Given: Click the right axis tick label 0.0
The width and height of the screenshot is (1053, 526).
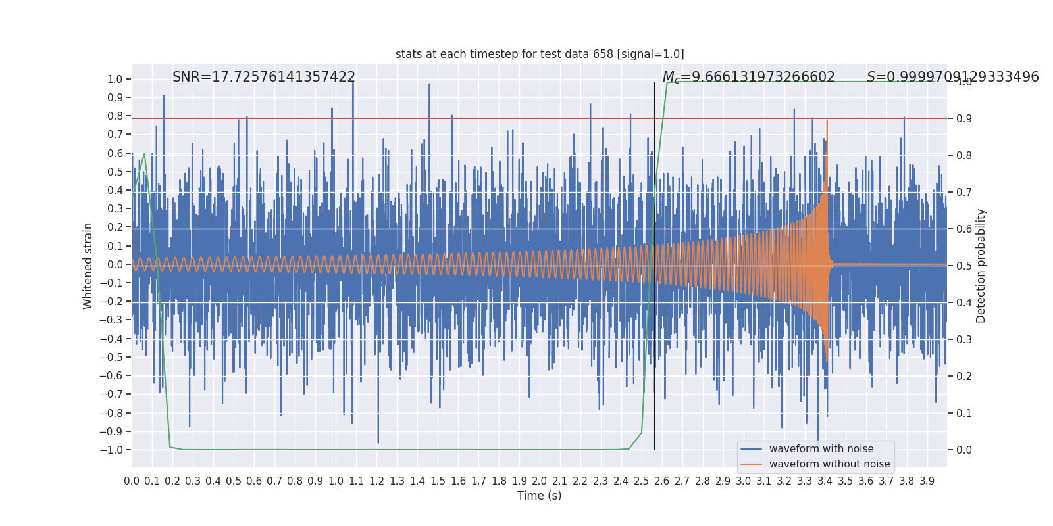Looking at the screenshot, I should [x=964, y=450].
